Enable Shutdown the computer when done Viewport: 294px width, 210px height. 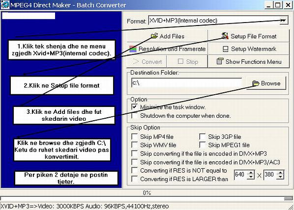134,115
